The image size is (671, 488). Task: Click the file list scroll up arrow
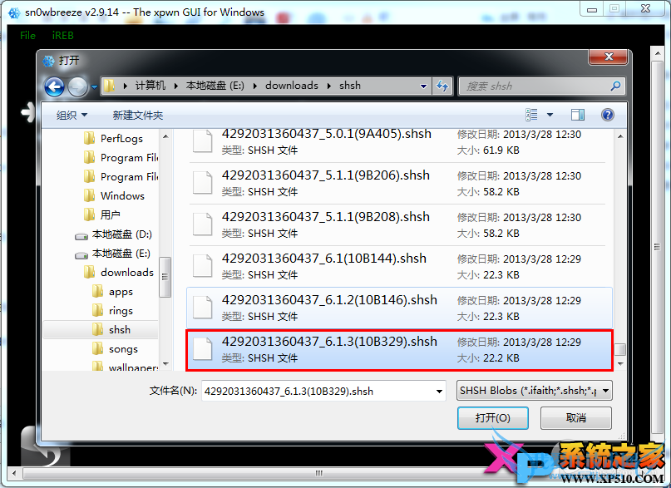[x=620, y=136]
